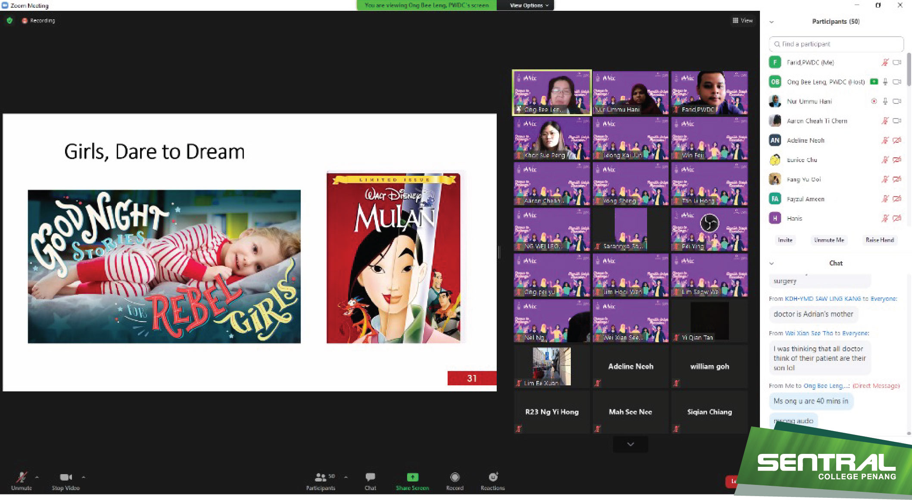This screenshot has height=500, width=912.
Task: Open the View Options dropdown
Action: pos(529,5)
